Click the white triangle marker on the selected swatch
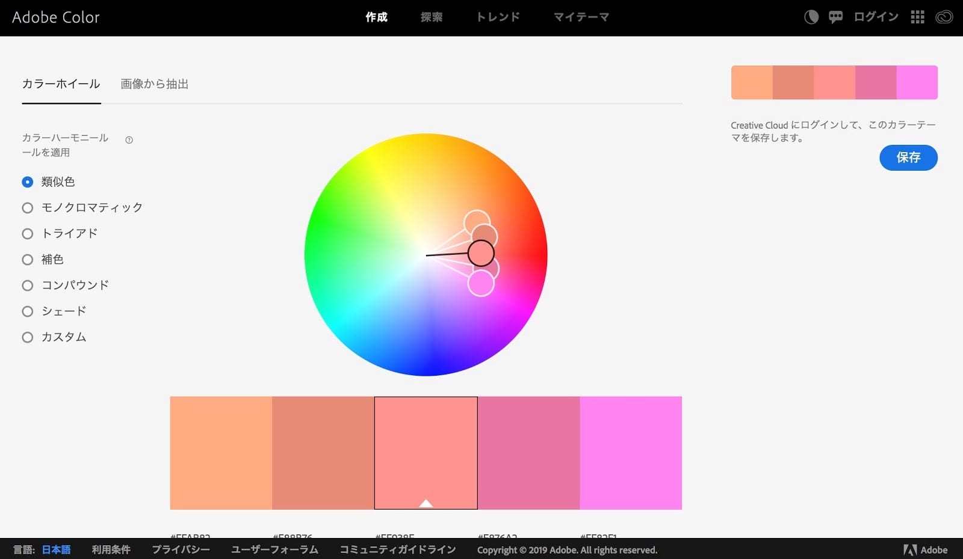The height and width of the screenshot is (559, 963). click(x=426, y=503)
